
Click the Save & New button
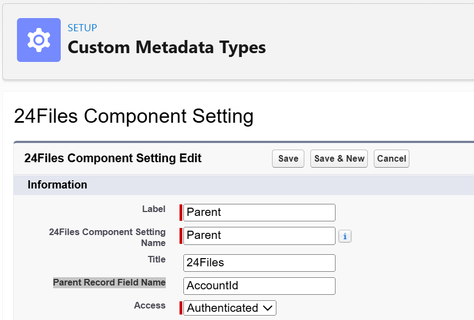tap(339, 159)
